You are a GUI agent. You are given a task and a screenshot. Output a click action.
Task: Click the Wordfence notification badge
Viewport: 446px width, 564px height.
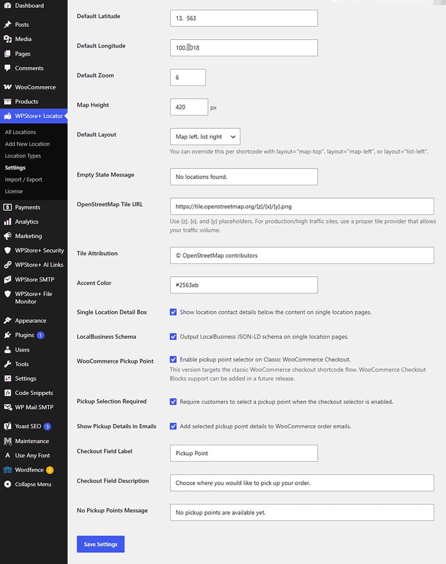50,470
